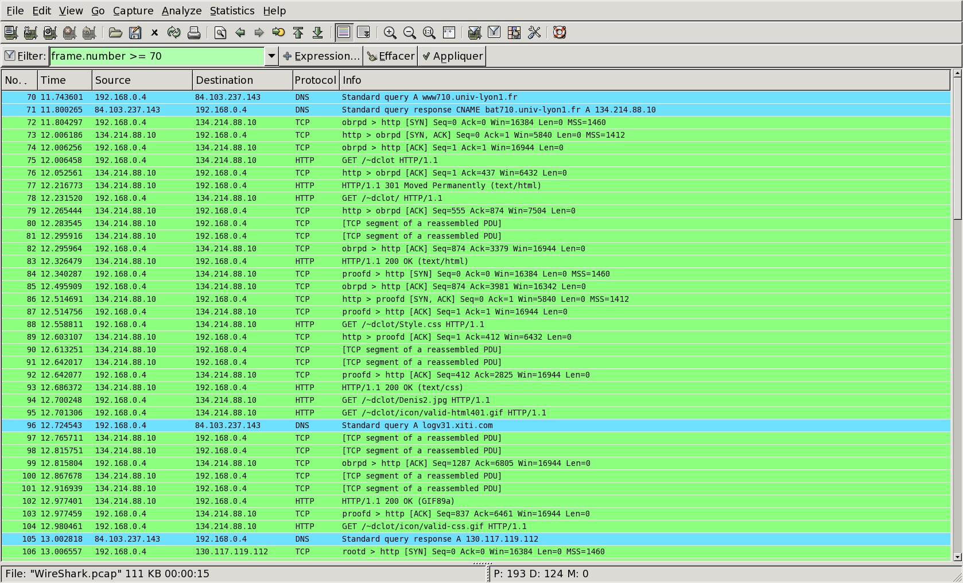Click the restart capture toolbar icon

point(89,33)
